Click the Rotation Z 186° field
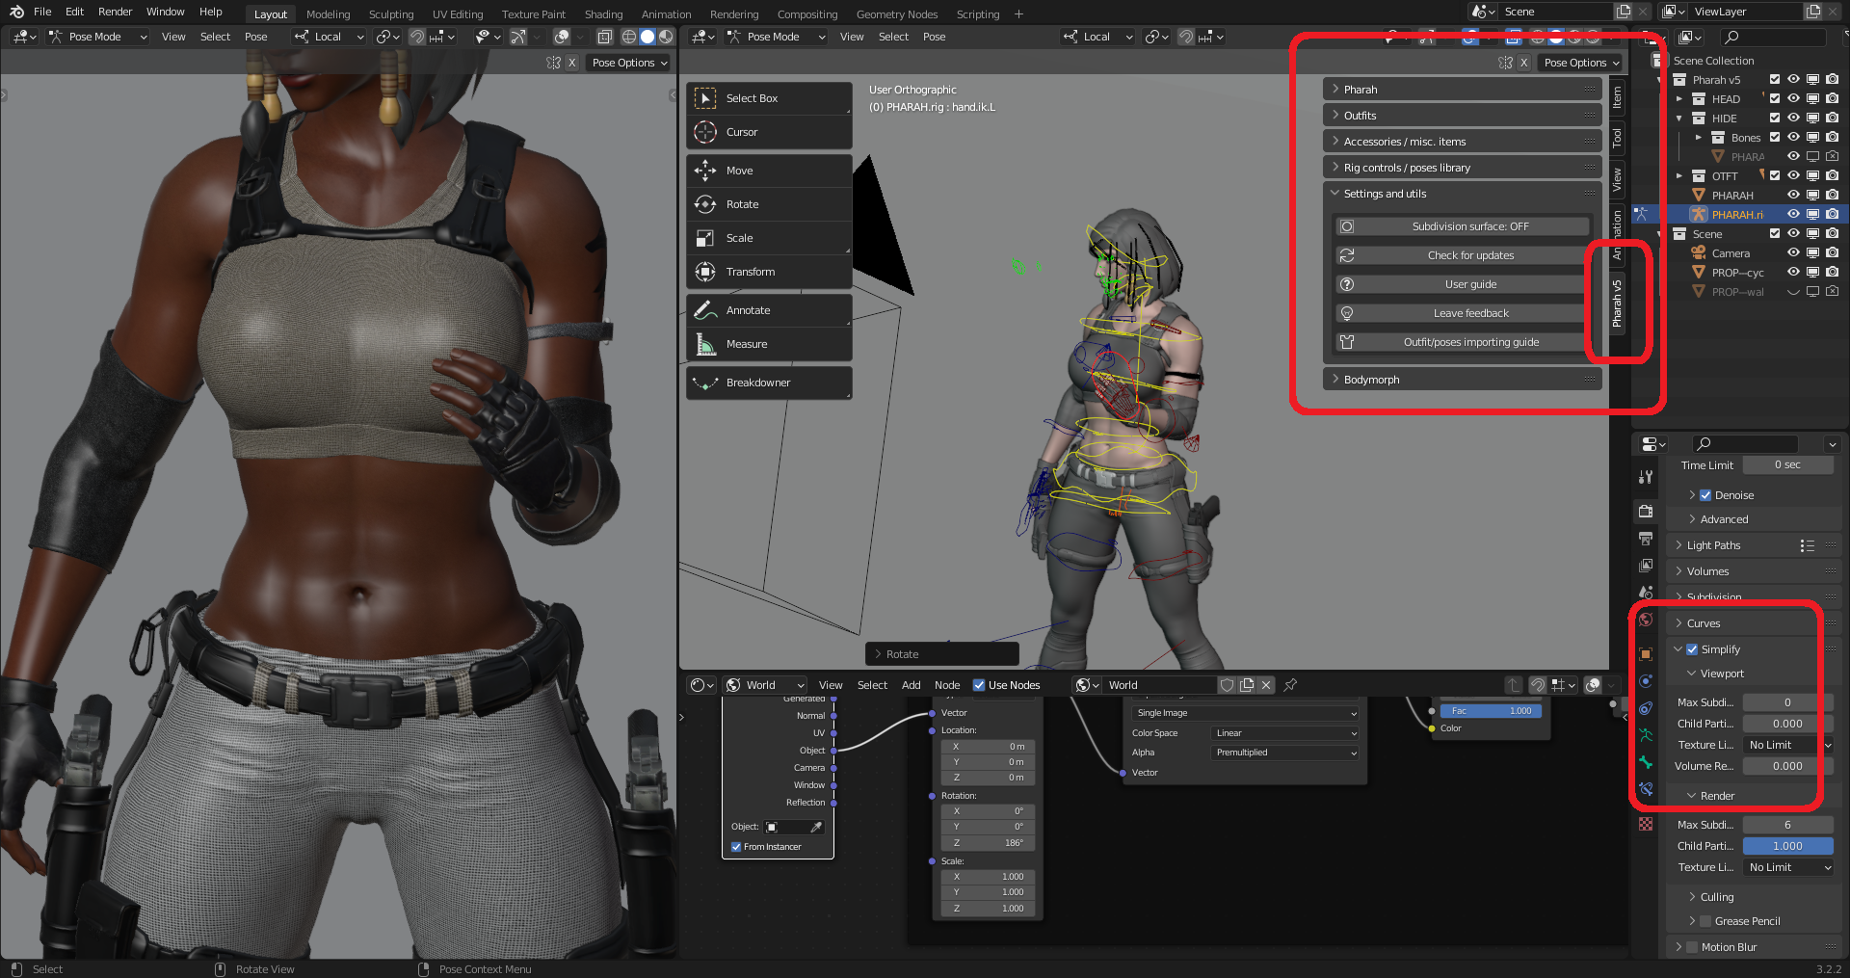The height and width of the screenshot is (978, 1850). 986,843
